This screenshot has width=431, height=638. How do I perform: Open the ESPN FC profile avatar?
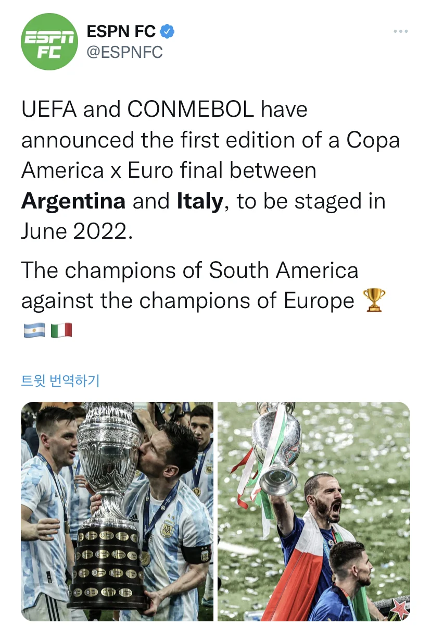49,42
